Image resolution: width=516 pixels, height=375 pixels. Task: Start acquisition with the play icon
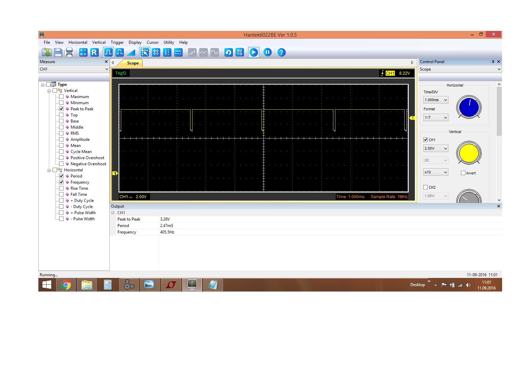(254, 52)
